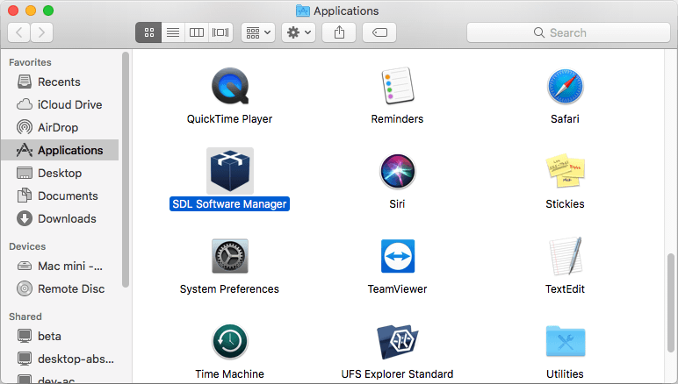Click the Edit Tags button
This screenshot has width=678, height=384.
point(379,32)
